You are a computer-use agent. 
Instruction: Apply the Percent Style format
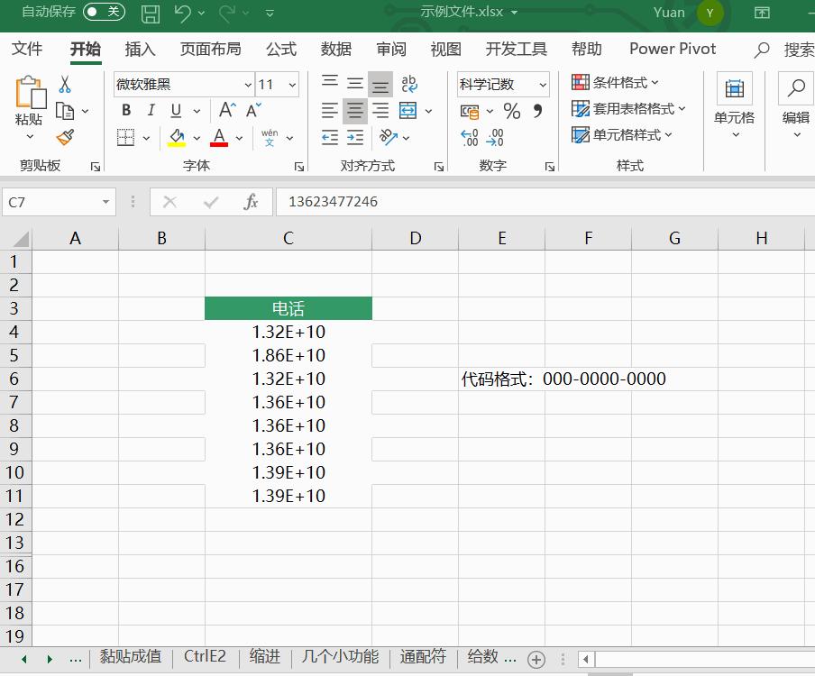[x=510, y=111]
